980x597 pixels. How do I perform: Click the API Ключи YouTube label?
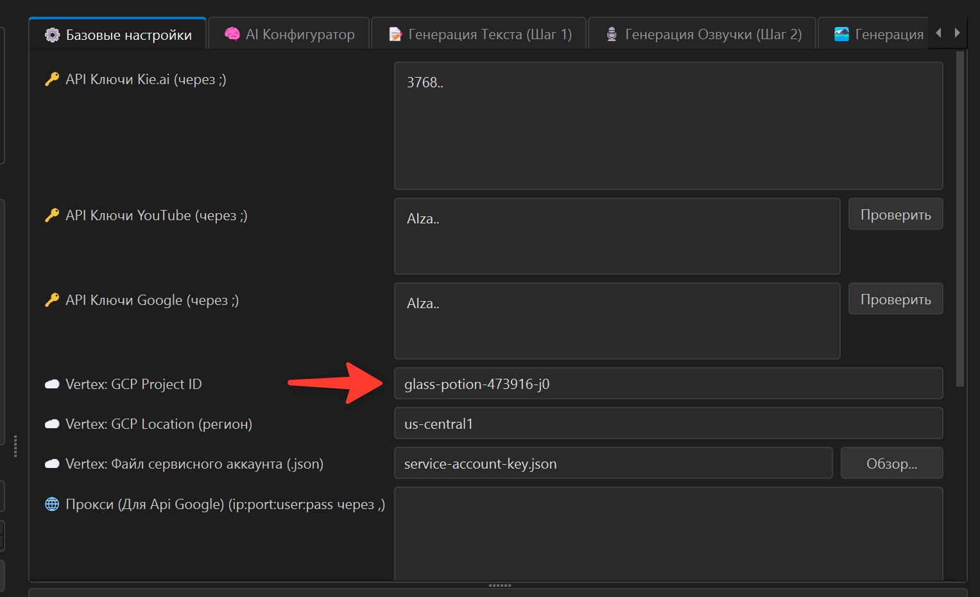click(157, 216)
